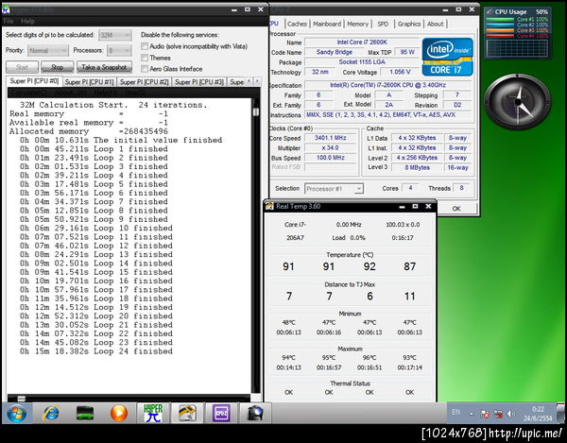Open the Processors count dropdown
The width and height of the screenshot is (567, 443).
119,51
